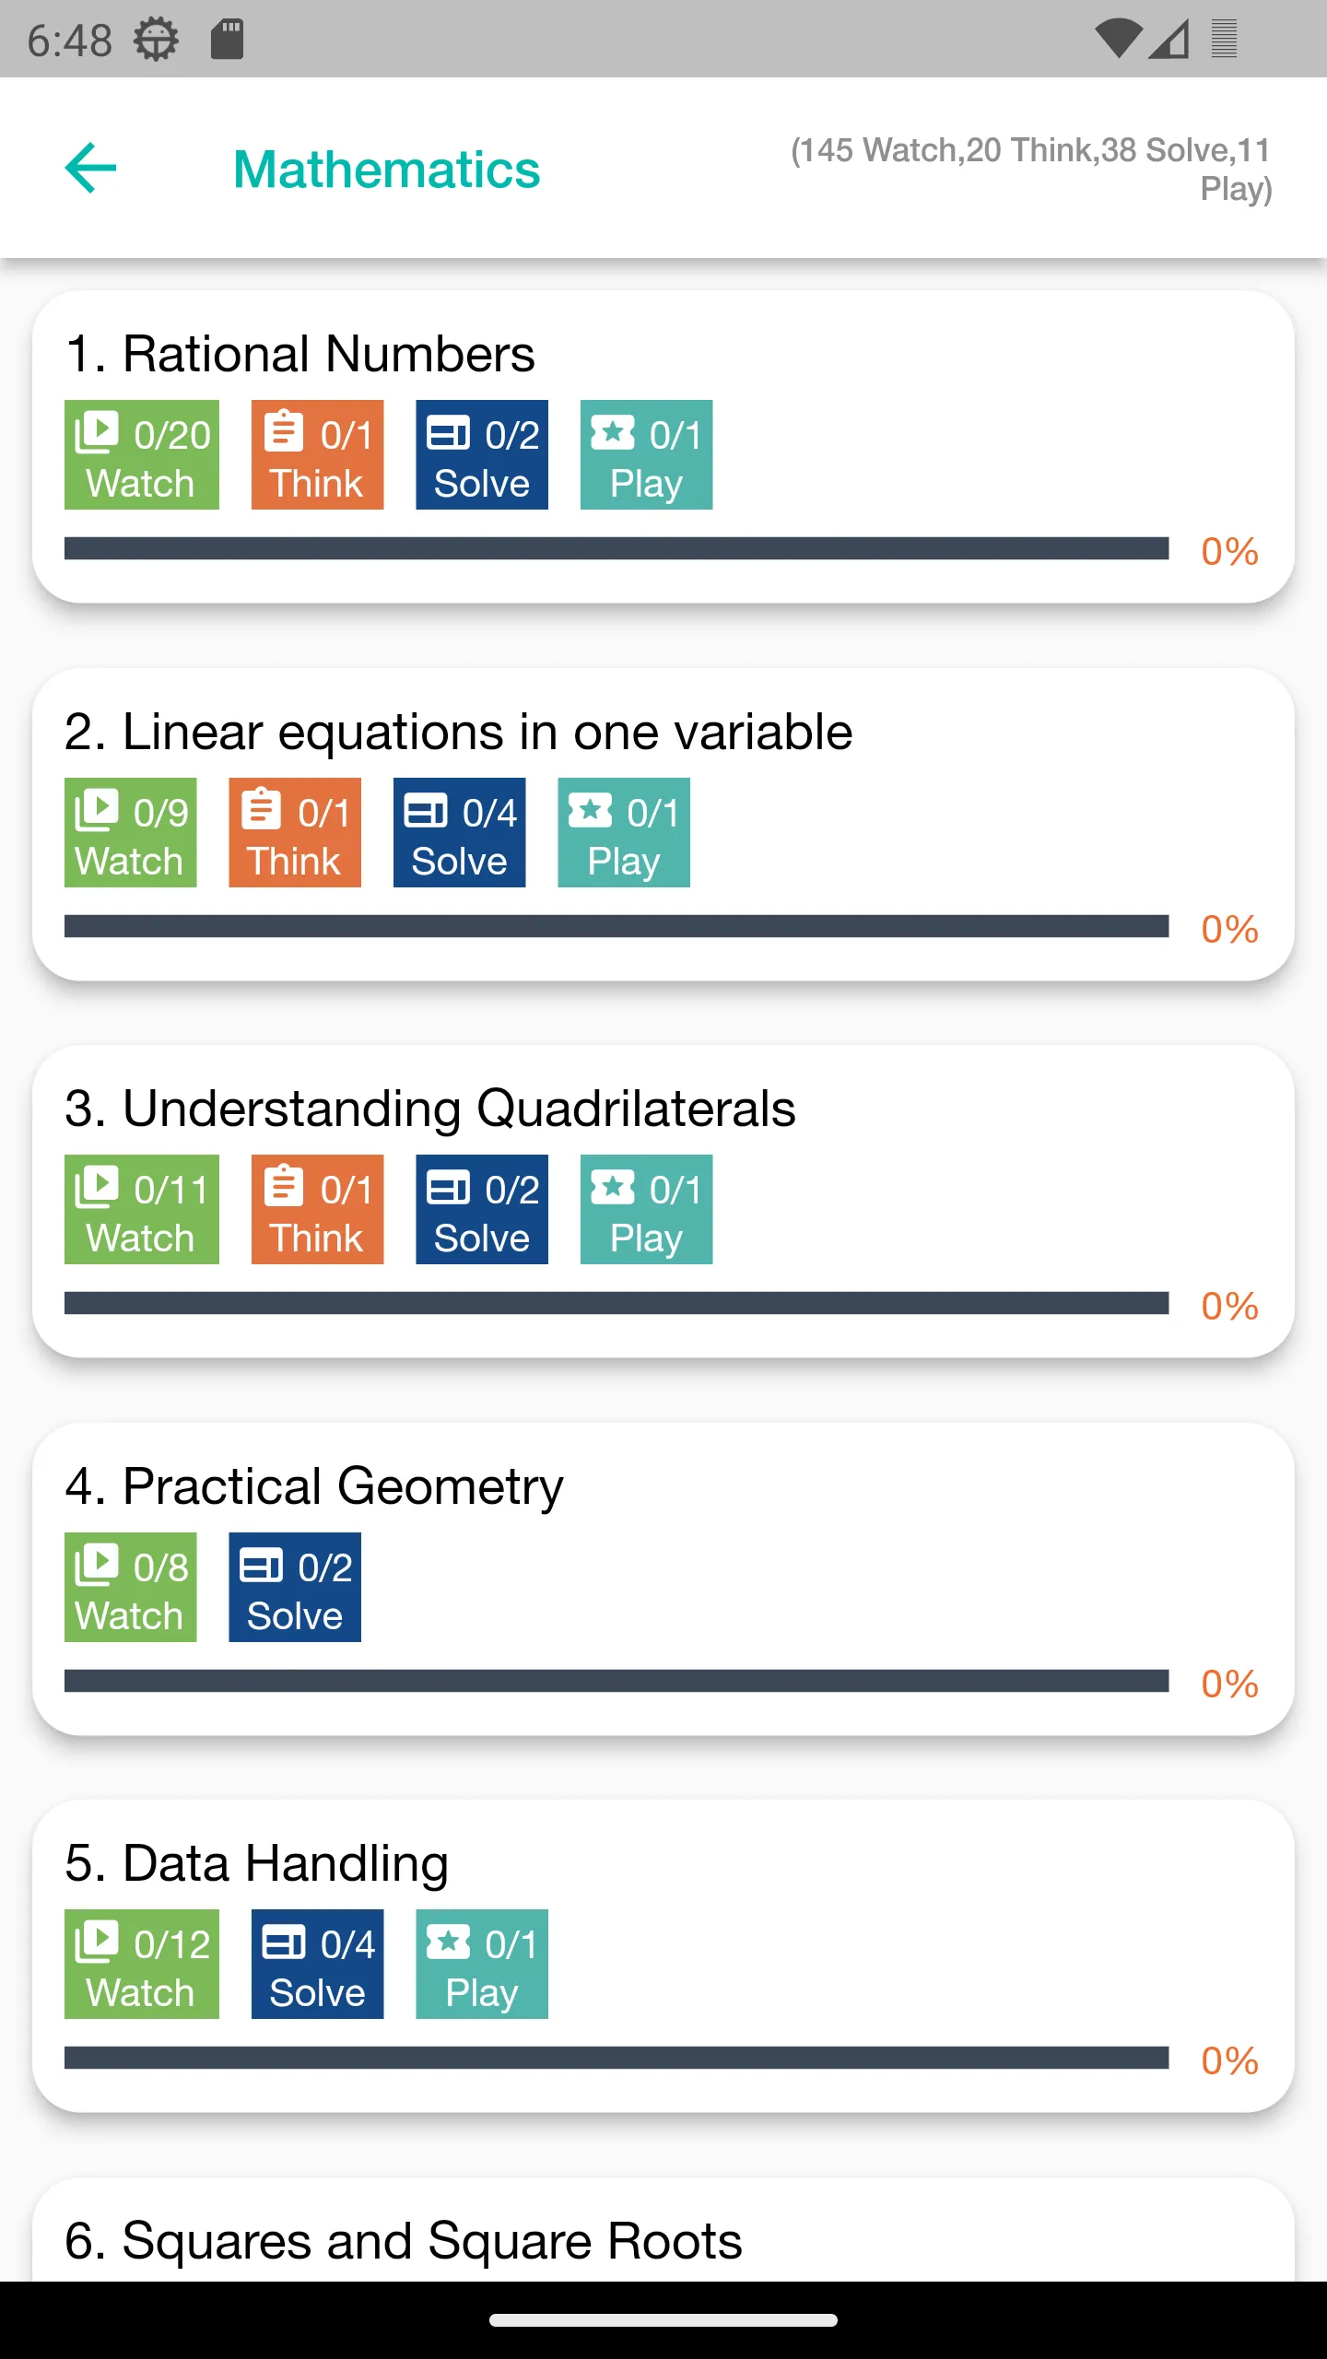Open Solve exercises for Practical Geometry
1327x2359 pixels.
click(295, 1587)
